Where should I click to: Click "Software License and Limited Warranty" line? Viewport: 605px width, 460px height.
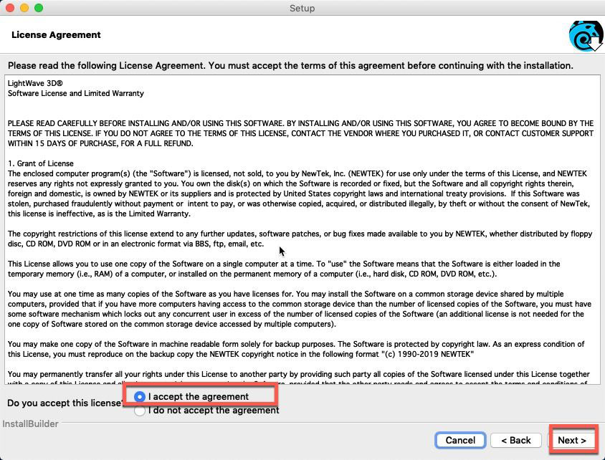click(x=76, y=93)
